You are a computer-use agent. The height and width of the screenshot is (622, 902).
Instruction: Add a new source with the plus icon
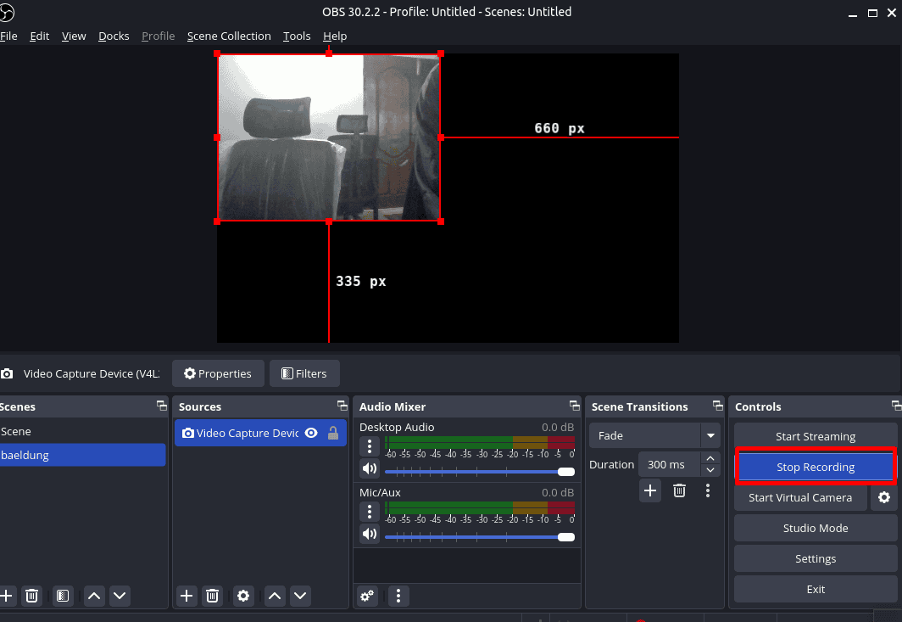186,596
